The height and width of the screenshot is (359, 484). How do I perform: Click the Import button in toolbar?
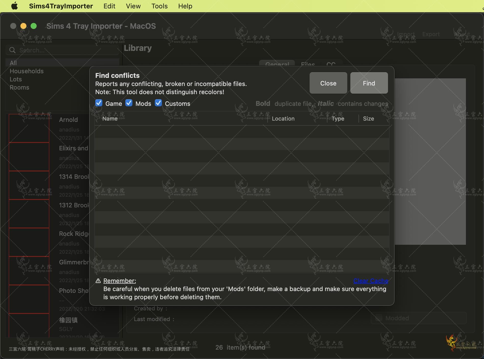406,34
